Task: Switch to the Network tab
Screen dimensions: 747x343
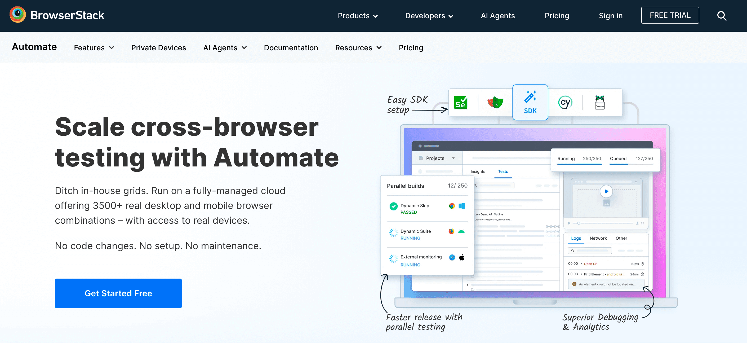Action: 598,238
